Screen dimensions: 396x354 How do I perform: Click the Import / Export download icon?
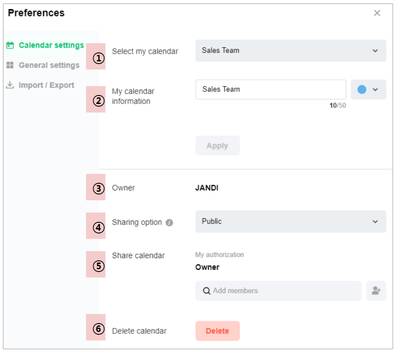tap(10, 85)
